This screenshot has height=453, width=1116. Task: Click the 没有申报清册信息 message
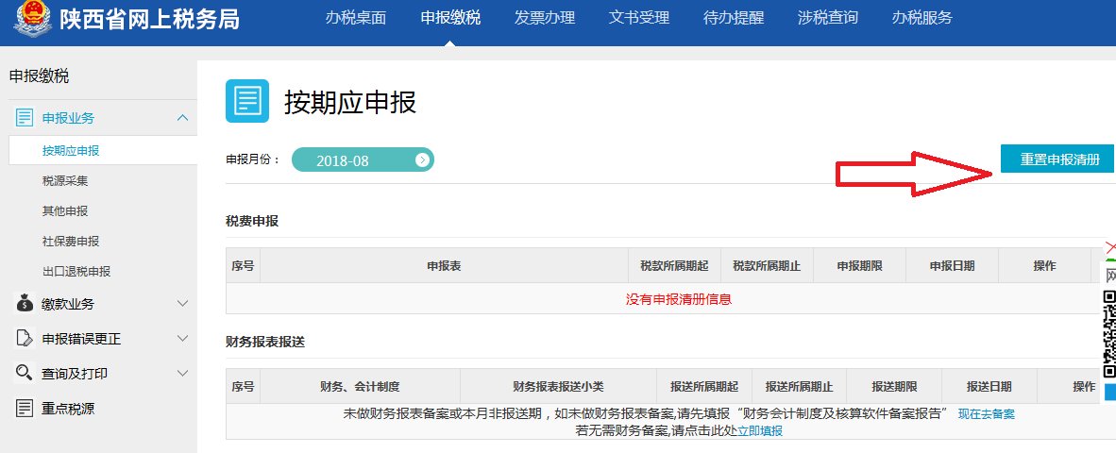tap(679, 299)
